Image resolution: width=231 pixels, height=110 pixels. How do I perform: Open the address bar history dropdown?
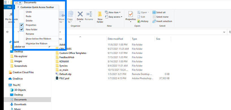pos(224,32)
